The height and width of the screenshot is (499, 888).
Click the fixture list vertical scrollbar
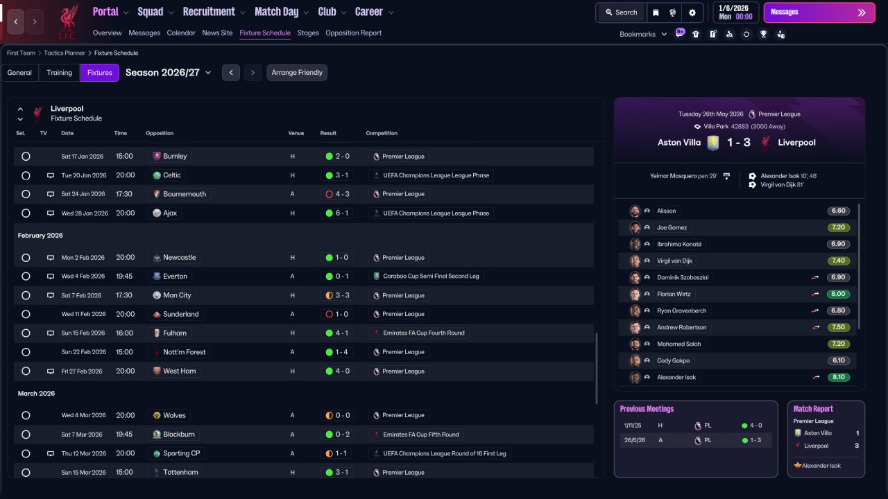point(596,369)
